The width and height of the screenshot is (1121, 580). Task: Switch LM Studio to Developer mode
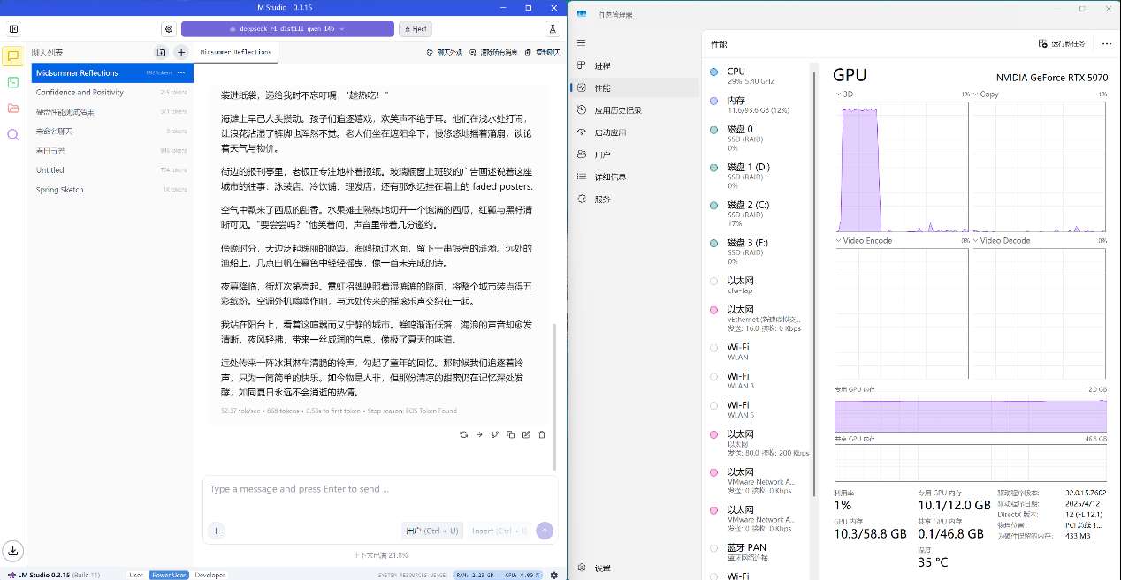pos(210,575)
